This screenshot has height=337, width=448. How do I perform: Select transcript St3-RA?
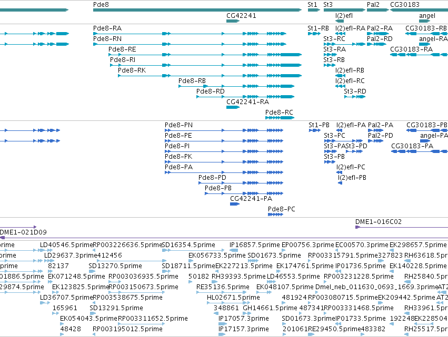330,55
